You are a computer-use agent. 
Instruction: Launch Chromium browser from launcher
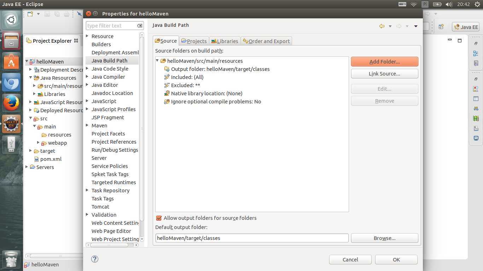coord(11,83)
